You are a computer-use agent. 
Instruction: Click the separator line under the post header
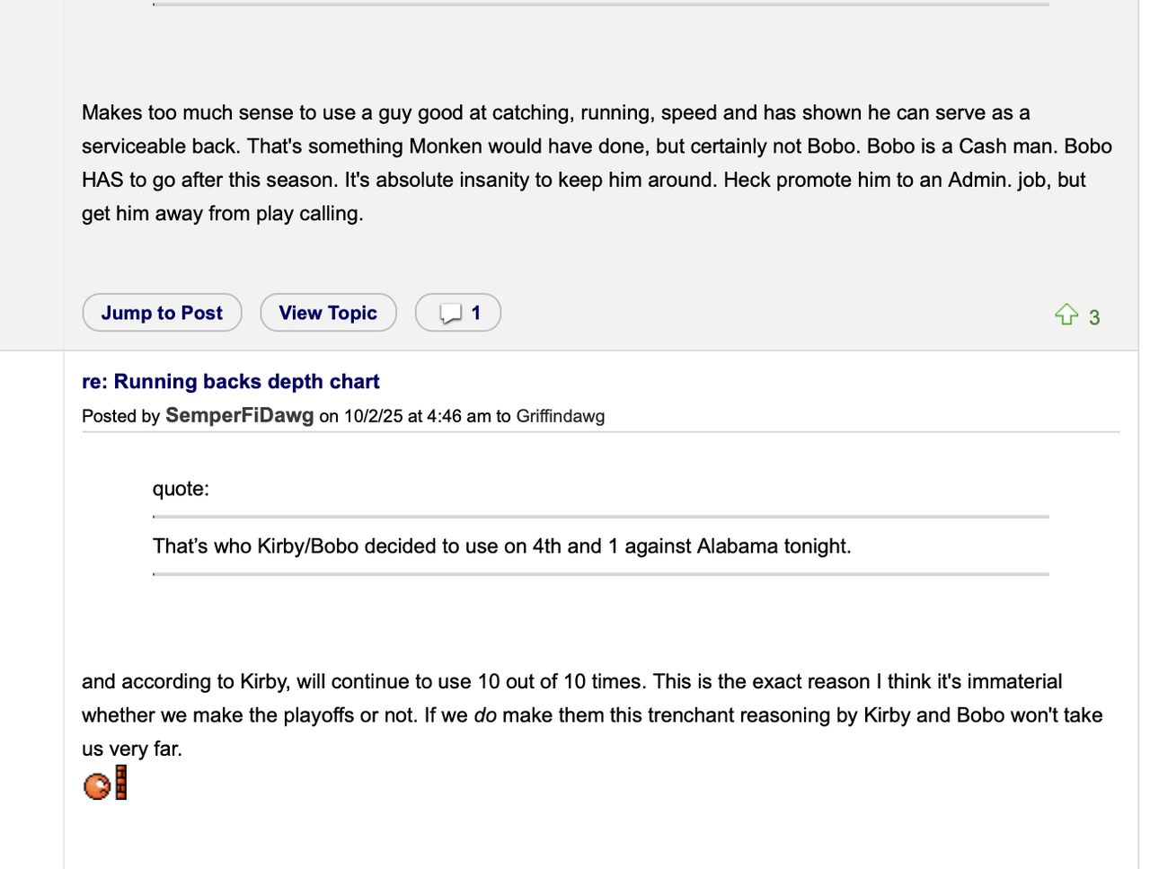pos(600,432)
